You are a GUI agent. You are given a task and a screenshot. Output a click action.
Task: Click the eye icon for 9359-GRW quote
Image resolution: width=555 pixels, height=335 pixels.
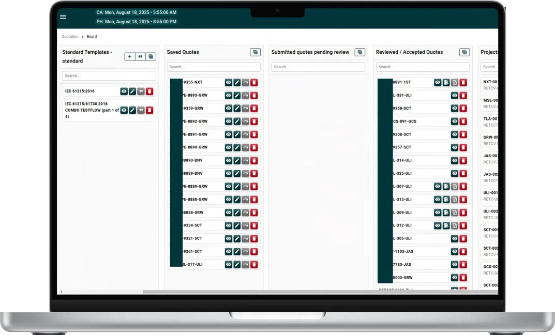[x=228, y=108]
